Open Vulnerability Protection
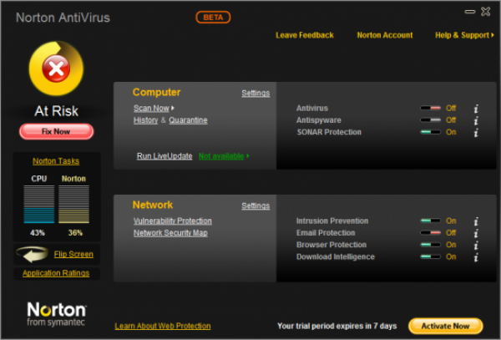This screenshot has width=501, height=340. click(173, 221)
